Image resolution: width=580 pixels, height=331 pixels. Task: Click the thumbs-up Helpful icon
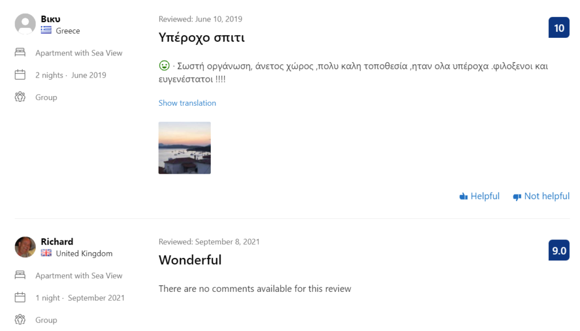tap(463, 196)
